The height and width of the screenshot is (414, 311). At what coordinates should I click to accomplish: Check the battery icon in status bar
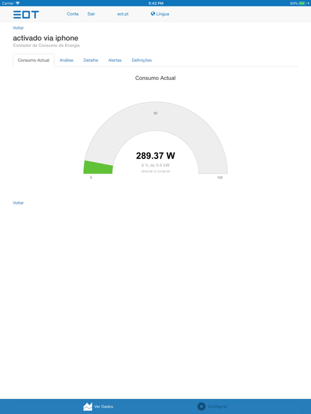pyautogui.click(x=302, y=3)
